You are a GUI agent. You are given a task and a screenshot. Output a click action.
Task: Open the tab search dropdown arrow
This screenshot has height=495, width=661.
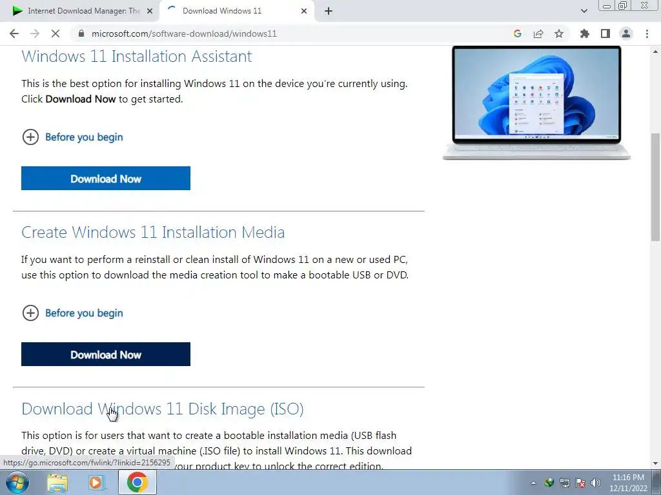[x=584, y=11]
